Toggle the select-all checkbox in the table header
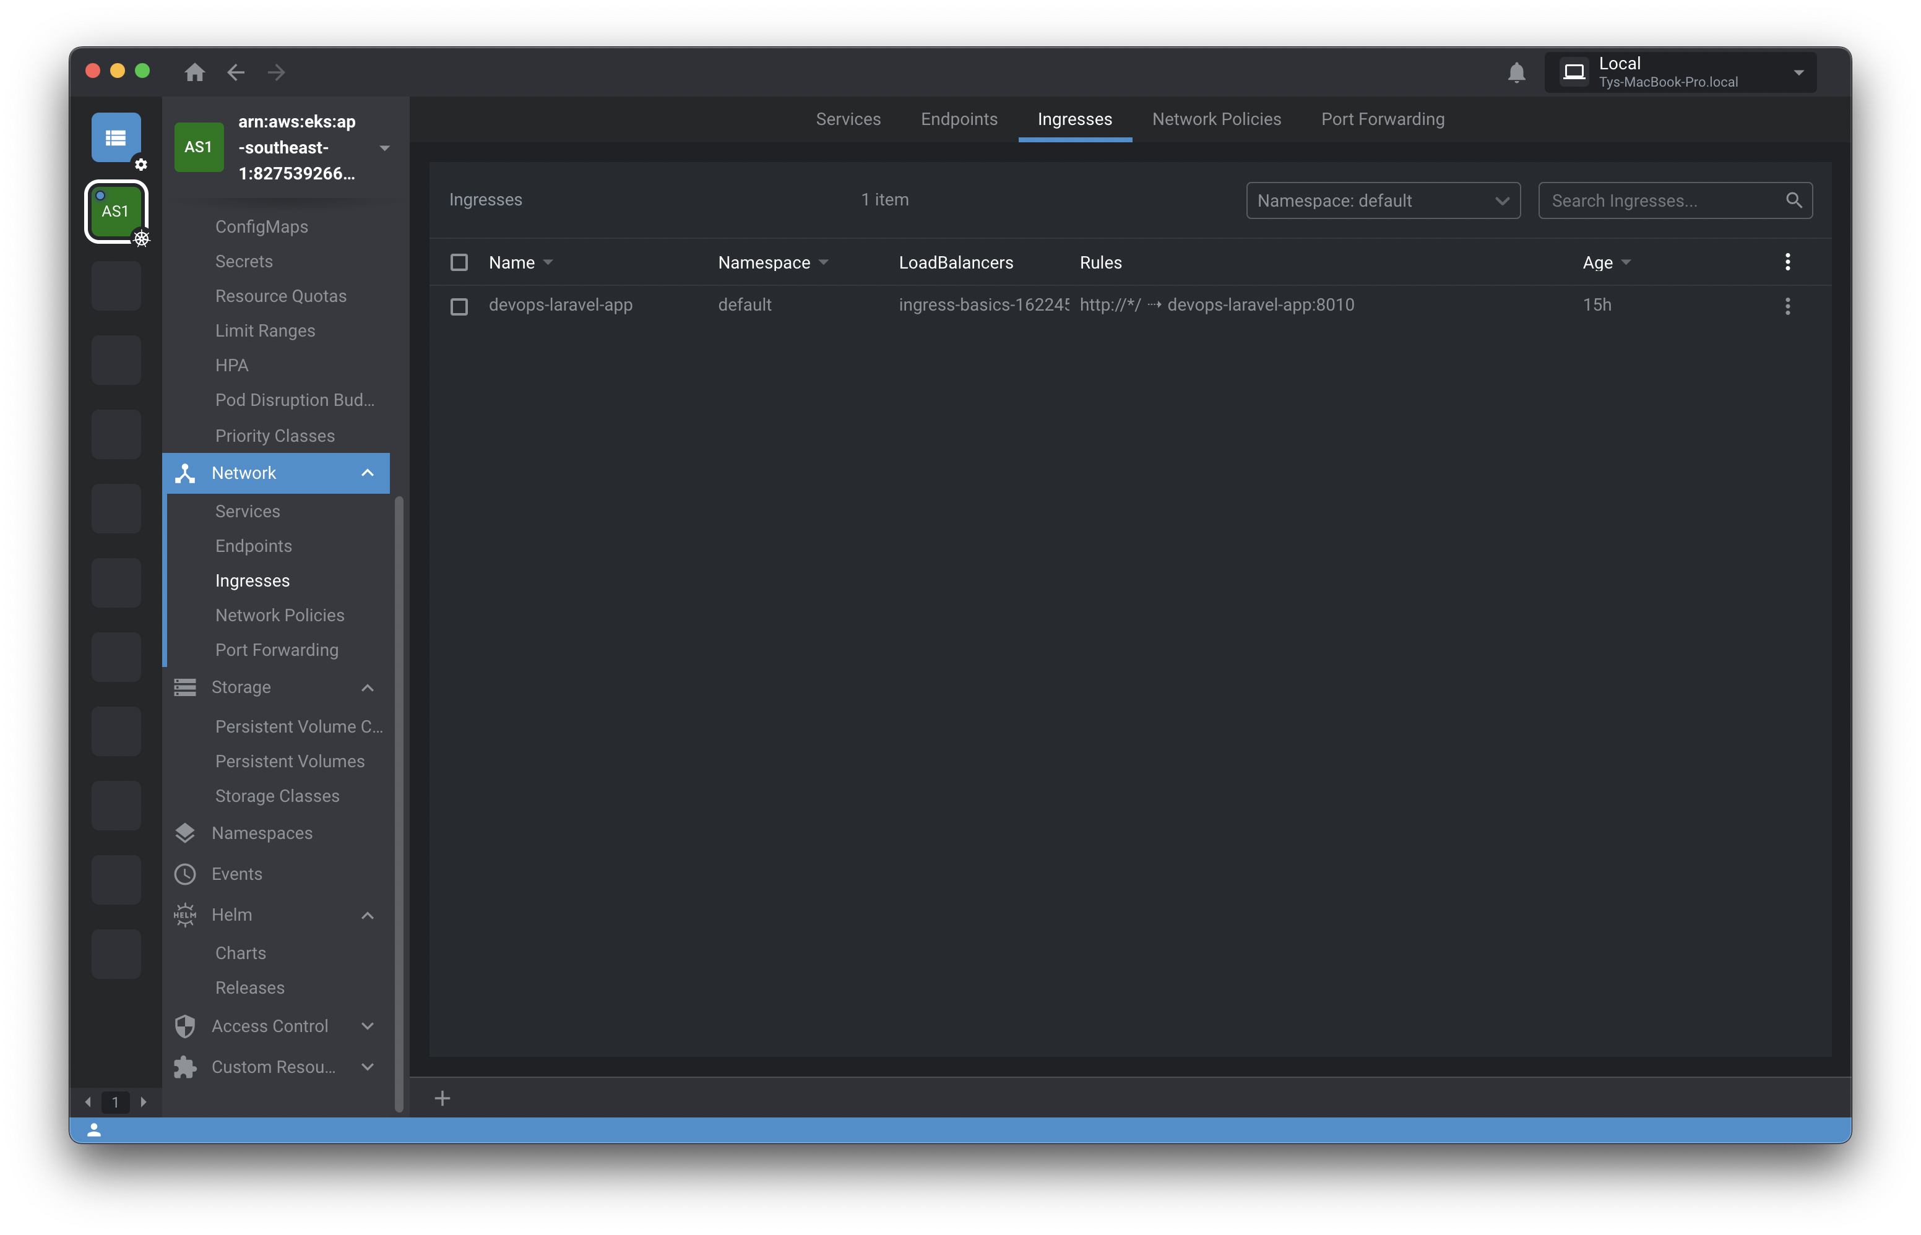 click(x=459, y=263)
